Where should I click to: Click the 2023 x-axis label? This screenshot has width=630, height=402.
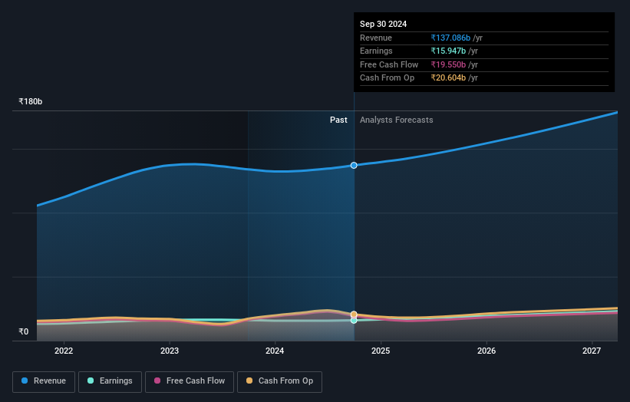coord(170,351)
